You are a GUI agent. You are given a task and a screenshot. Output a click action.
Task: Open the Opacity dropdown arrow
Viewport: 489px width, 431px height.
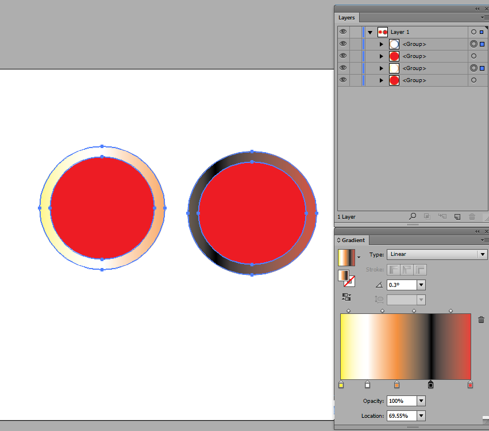[421, 401]
